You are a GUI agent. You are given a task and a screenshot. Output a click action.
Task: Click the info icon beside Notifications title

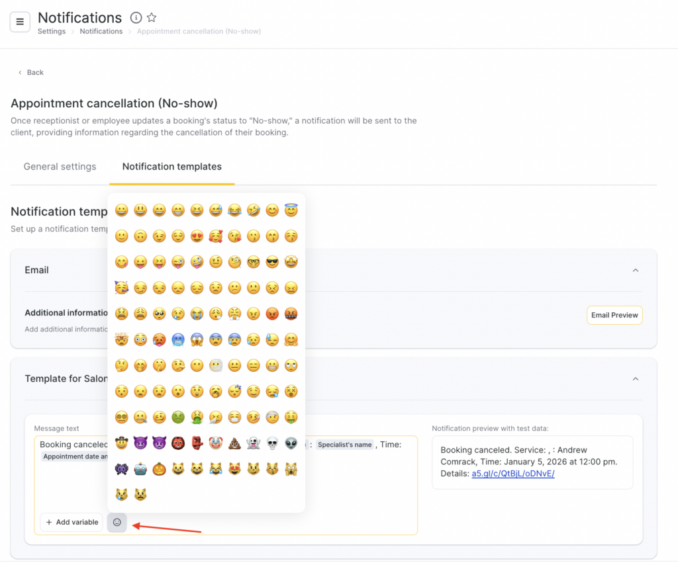(136, 18)
